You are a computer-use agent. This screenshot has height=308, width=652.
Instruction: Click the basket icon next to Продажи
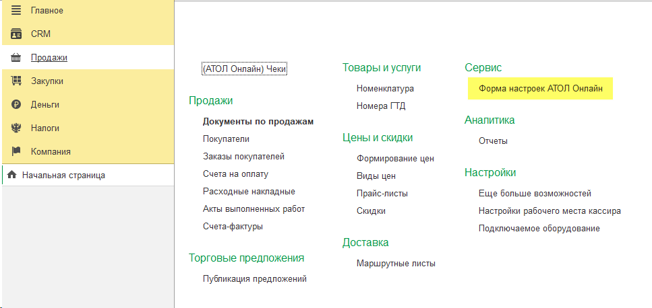[16, 58]
